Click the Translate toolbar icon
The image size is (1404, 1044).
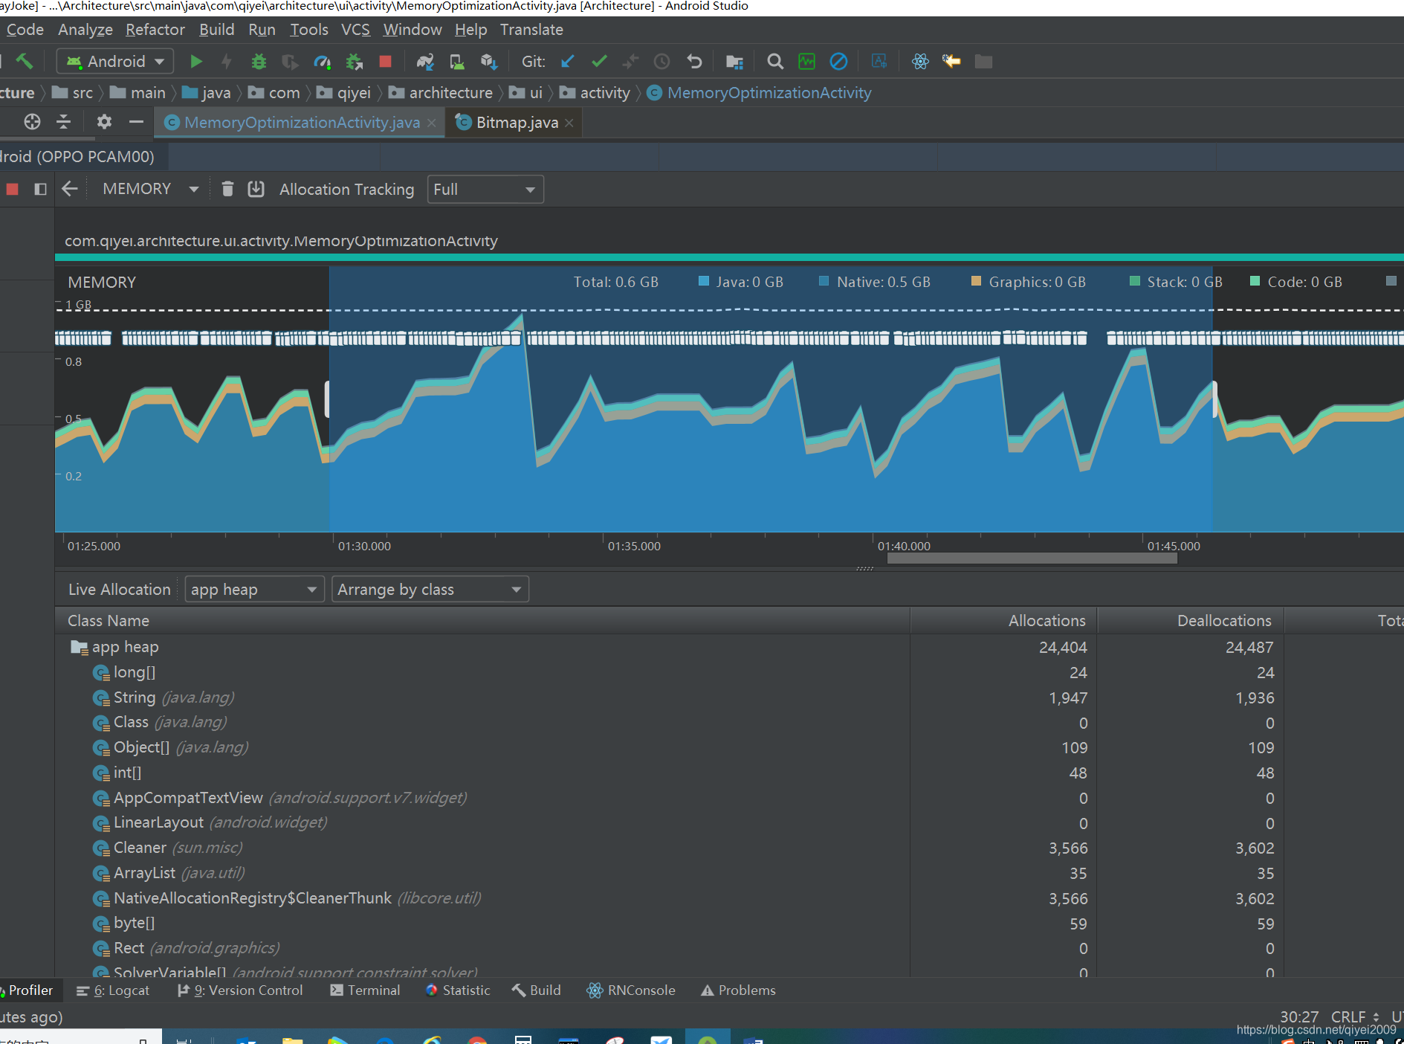[879, 62]
